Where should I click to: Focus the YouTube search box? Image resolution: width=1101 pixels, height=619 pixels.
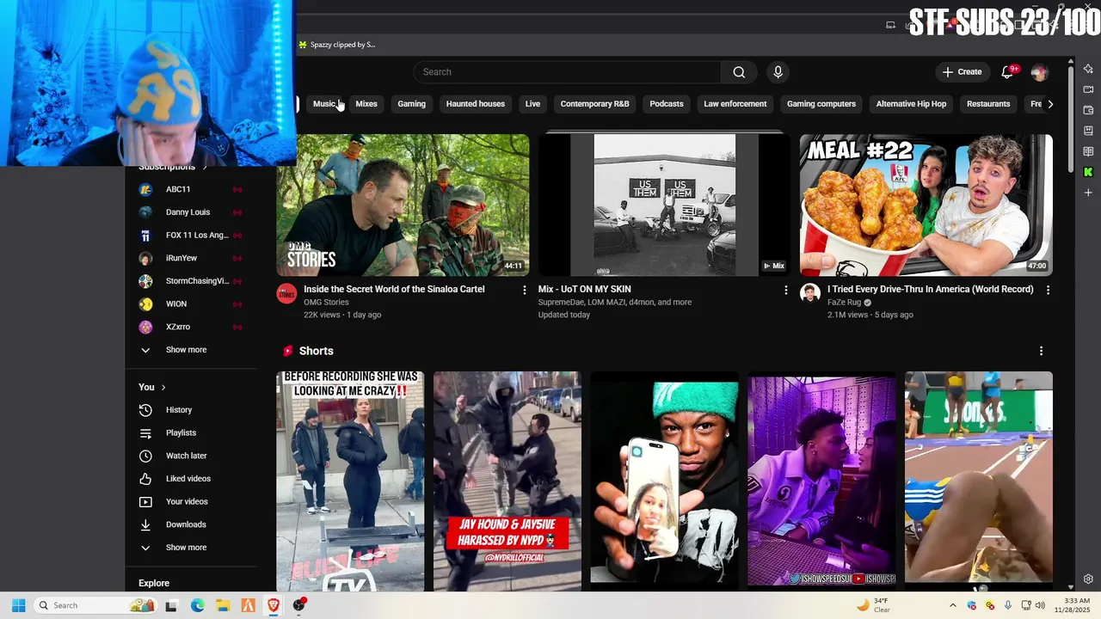568,72
